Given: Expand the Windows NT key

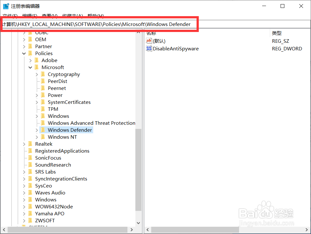Looking at the screenshot, I should 37,137.
